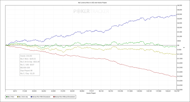Click the x-axis label '8,613'

coord(15,91)
